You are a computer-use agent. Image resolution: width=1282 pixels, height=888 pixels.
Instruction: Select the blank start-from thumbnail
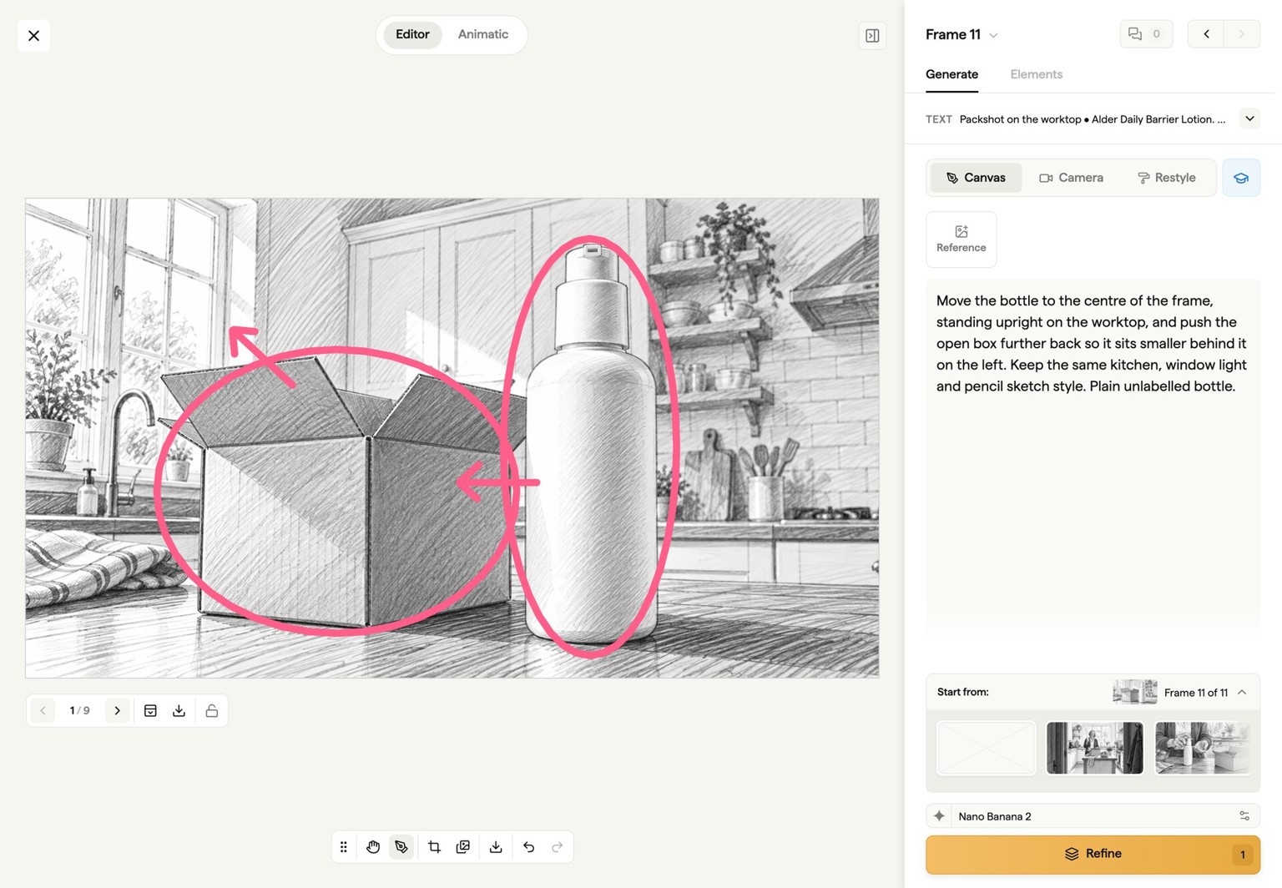[x=986, y=748]
